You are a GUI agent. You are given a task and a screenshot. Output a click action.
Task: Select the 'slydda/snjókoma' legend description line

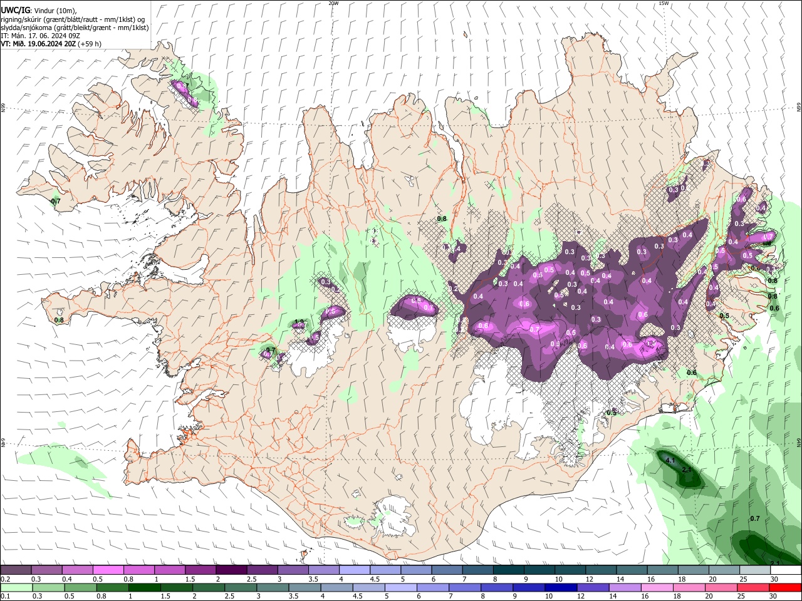click(75, 28)
